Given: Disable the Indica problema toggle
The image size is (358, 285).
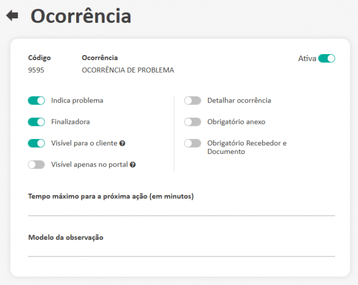Looking at the screenshot, I should 36,100.
